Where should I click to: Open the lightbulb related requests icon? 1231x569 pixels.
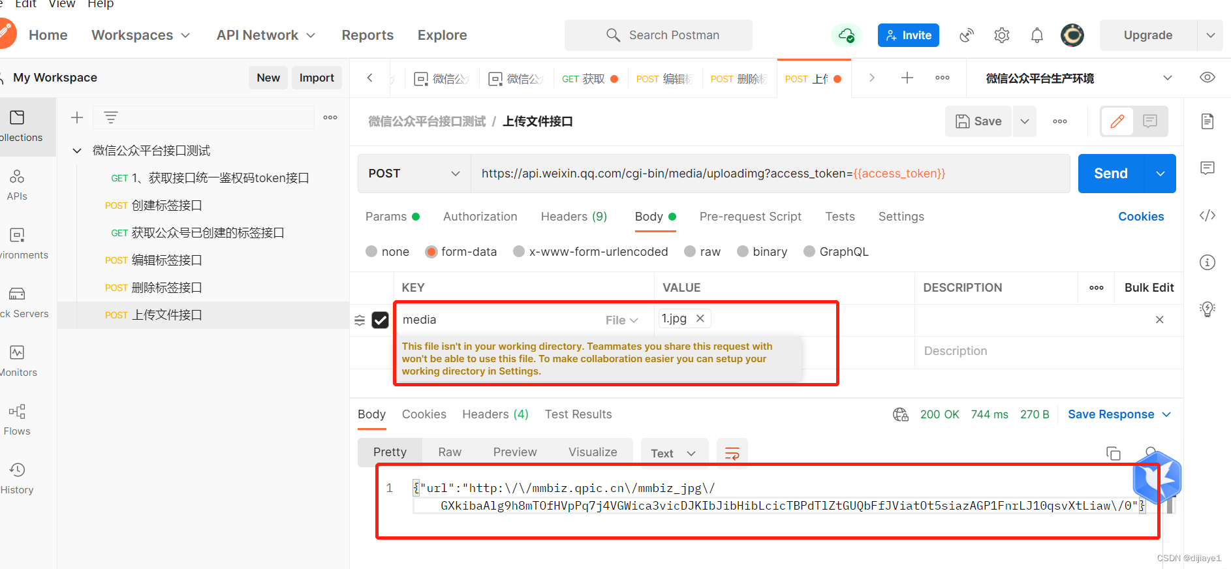click(x=1208, y=309)
